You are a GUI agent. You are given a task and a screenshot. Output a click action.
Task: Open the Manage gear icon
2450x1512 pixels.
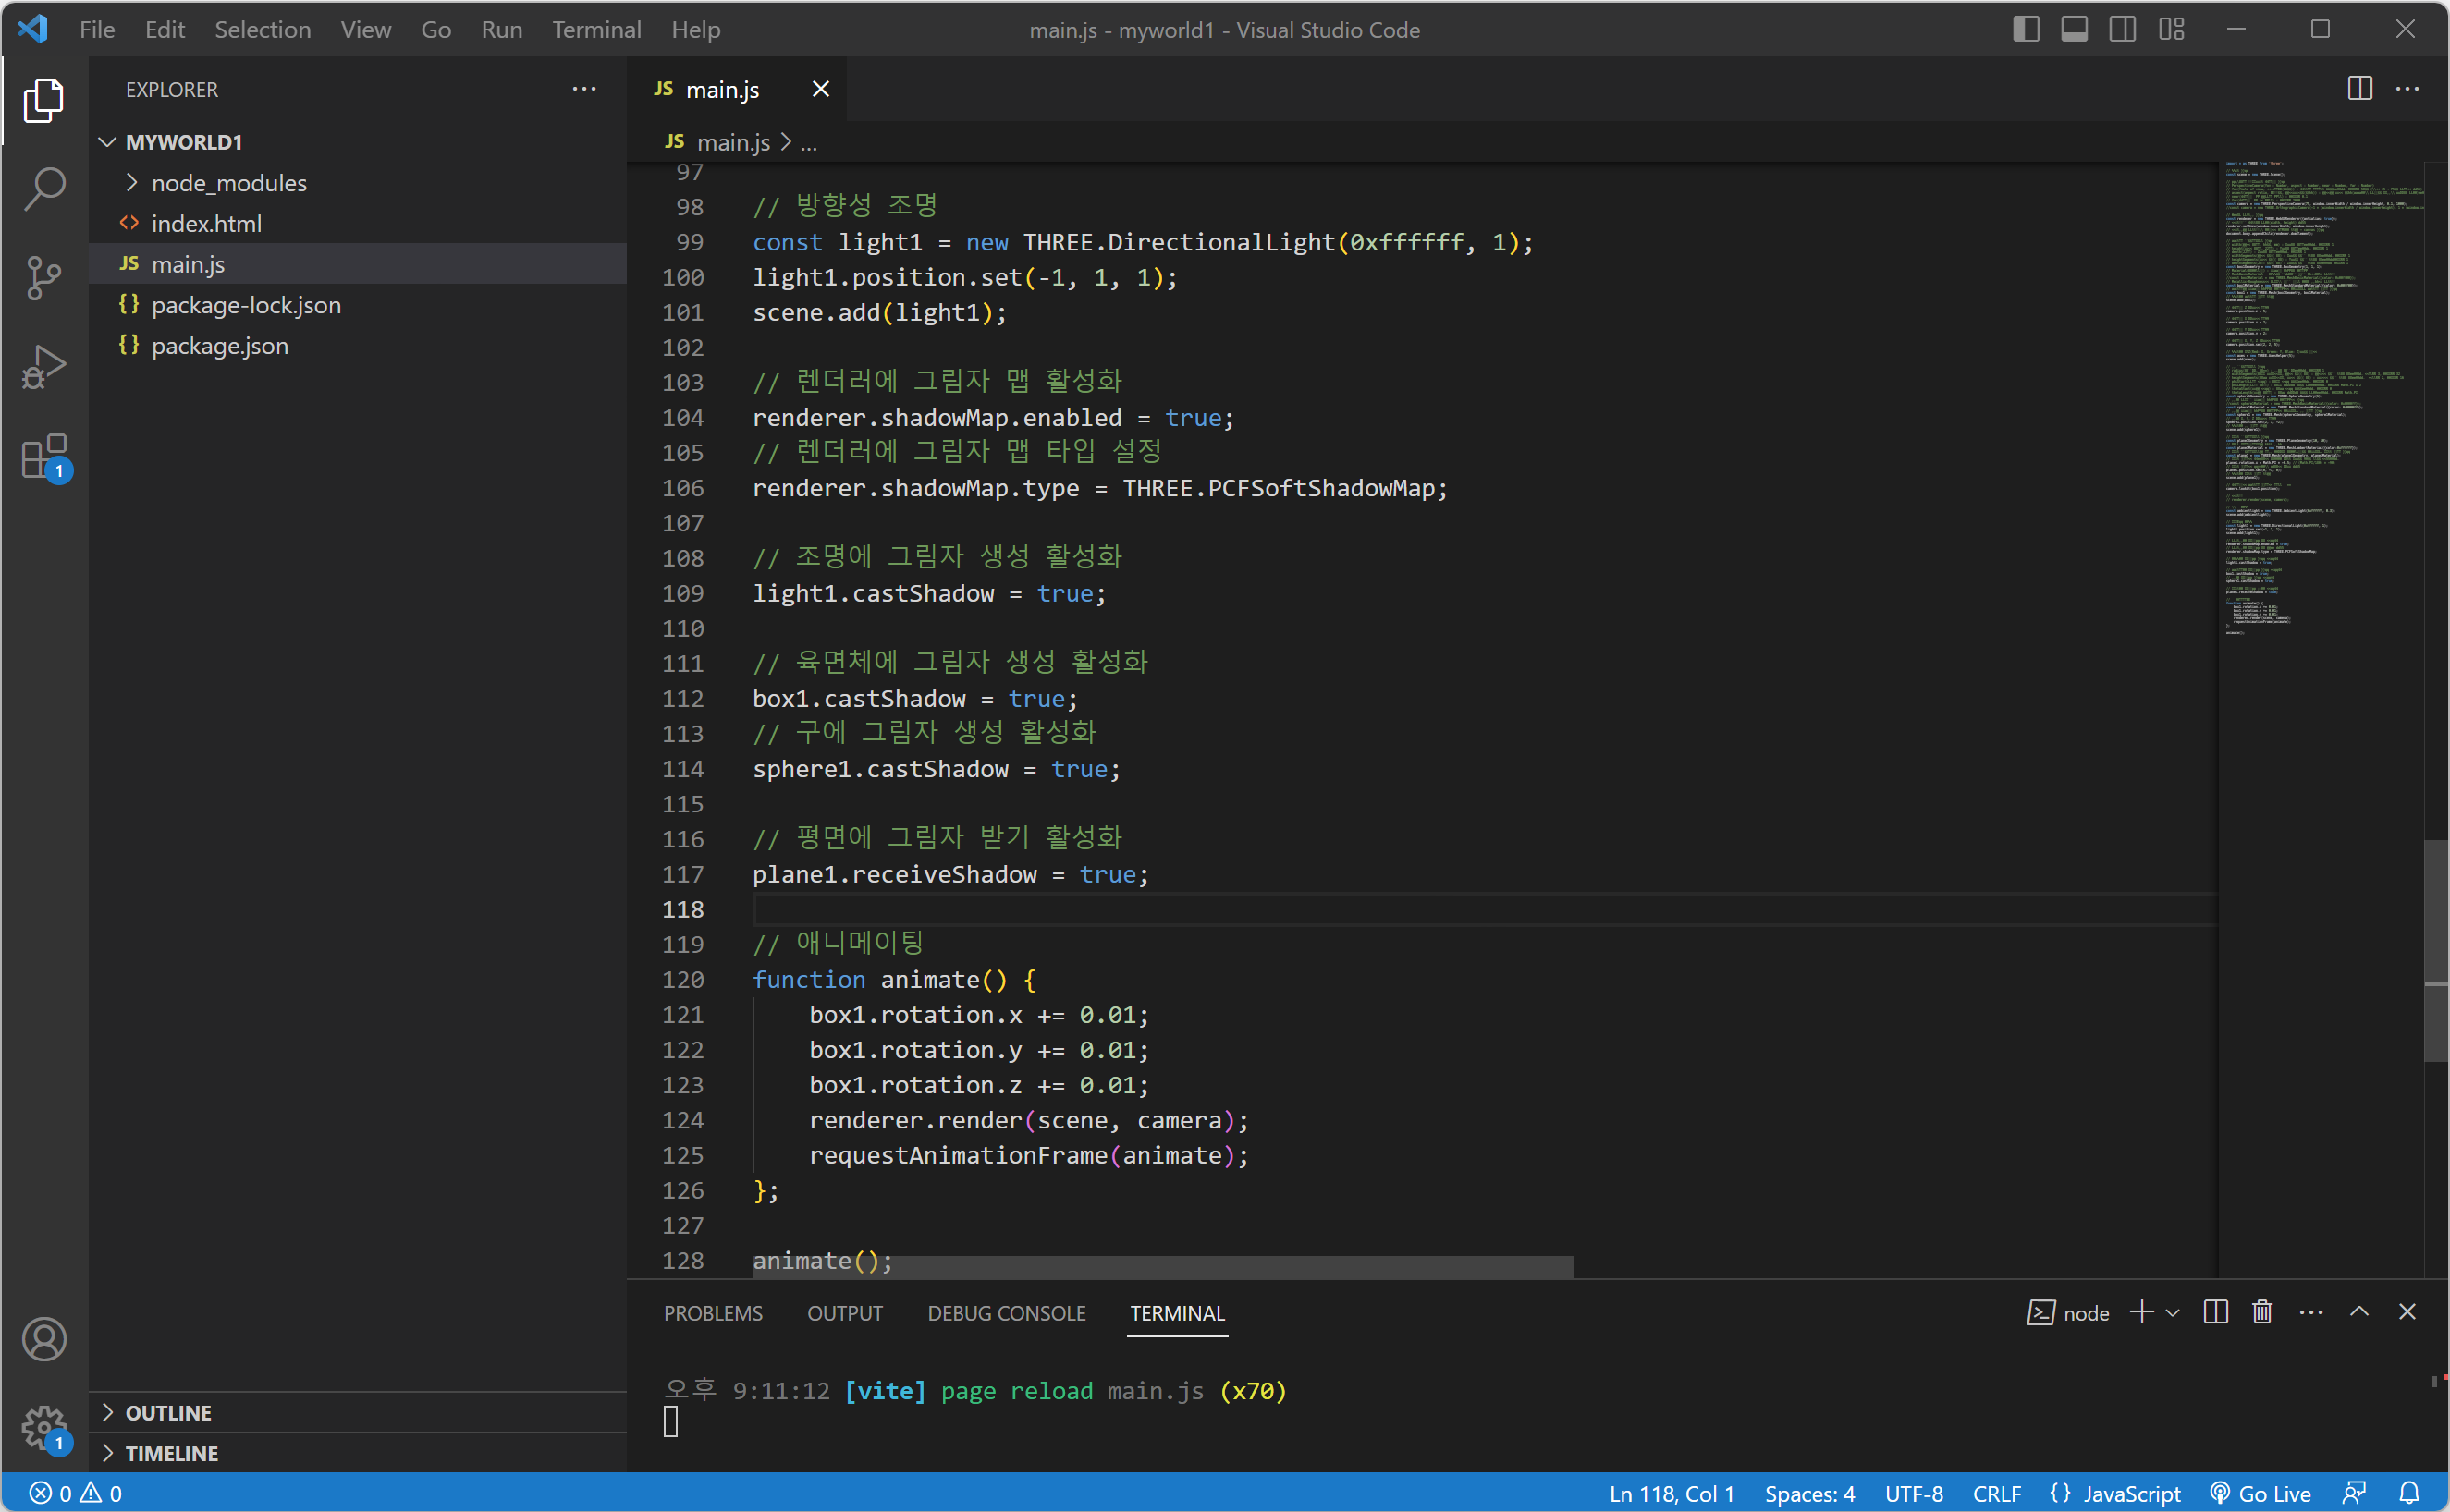click(44, 1427)
